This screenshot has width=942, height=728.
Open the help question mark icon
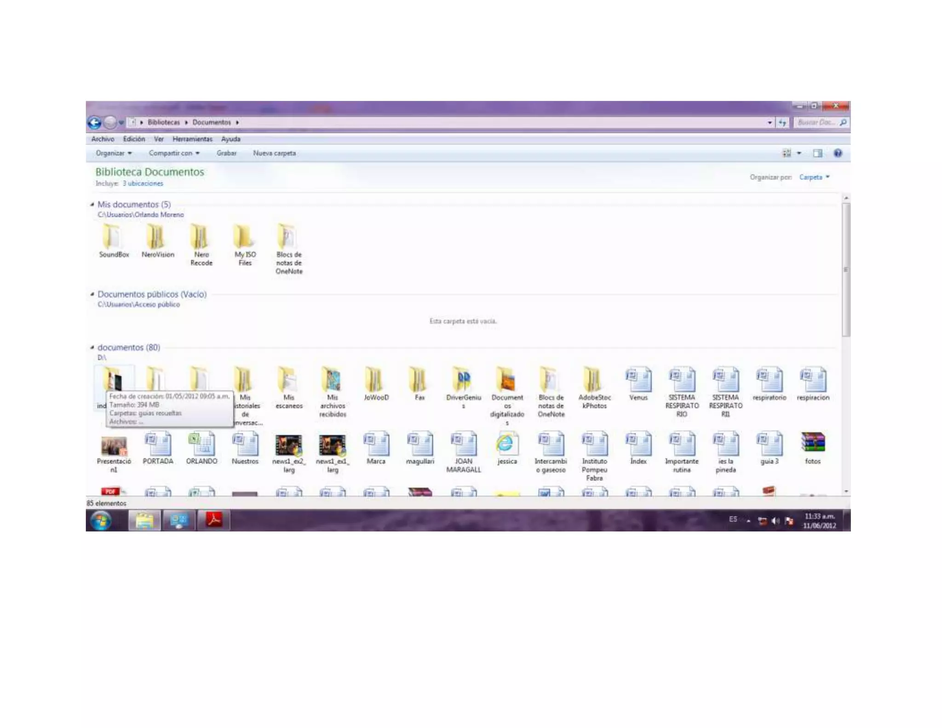[x=838, y=153]
